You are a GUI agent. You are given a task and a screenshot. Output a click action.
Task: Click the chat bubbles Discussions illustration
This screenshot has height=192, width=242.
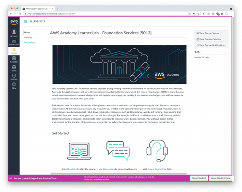point(118,151)
